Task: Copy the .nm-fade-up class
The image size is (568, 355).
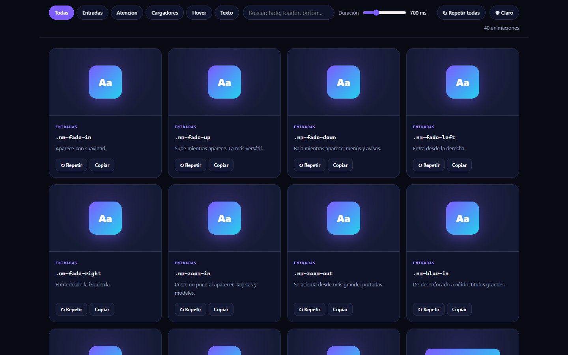Action: pos(221,165)
